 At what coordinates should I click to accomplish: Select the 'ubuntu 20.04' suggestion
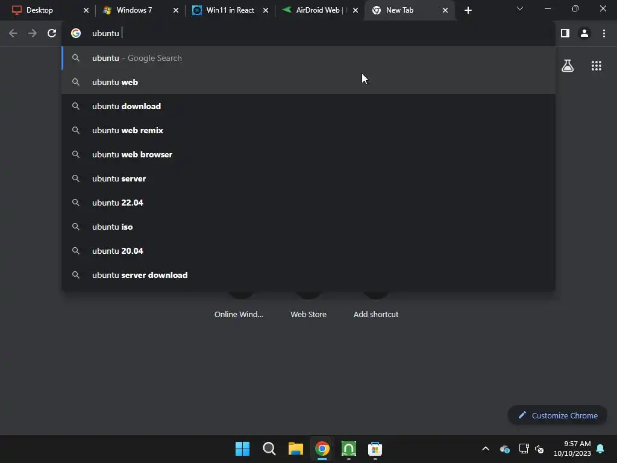point(308,251)
